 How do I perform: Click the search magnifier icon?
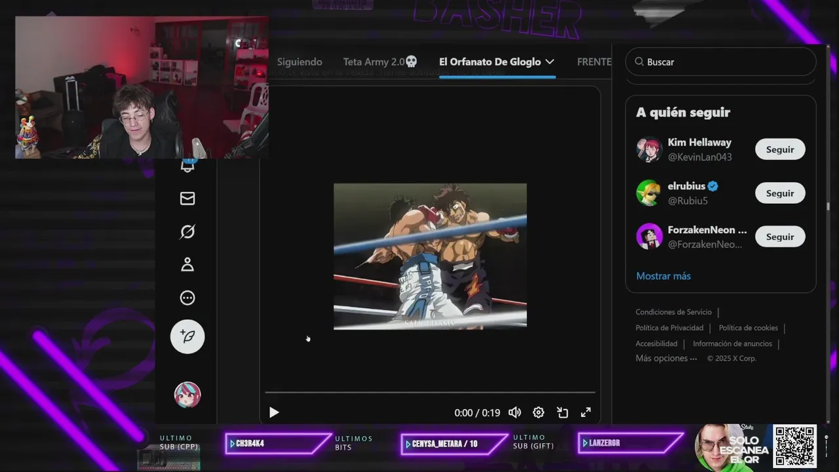[639, 62]
